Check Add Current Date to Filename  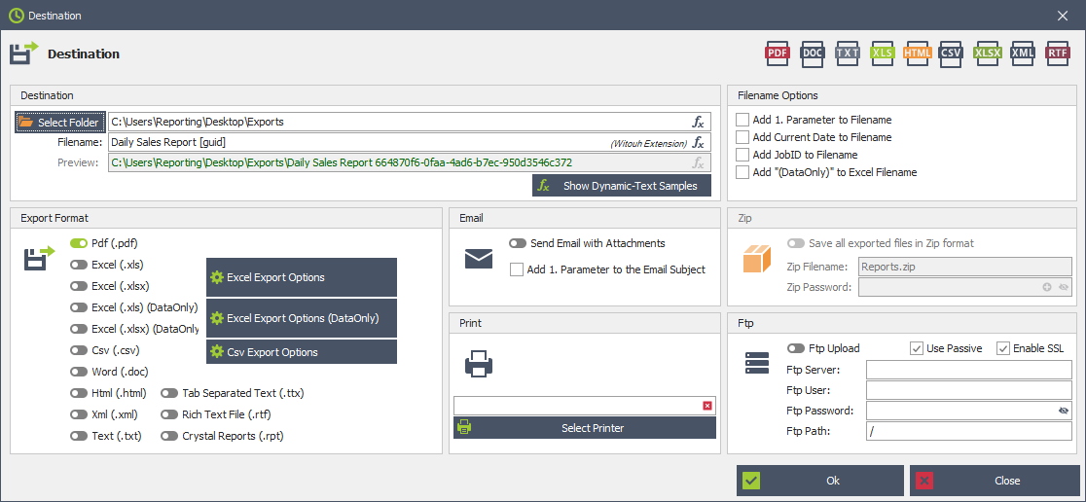click(742, 137)
